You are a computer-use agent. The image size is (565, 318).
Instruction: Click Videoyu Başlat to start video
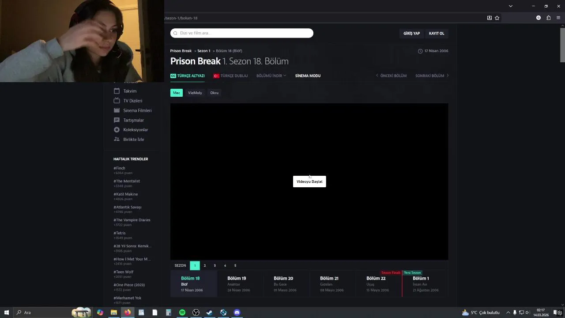click(309, 182)
